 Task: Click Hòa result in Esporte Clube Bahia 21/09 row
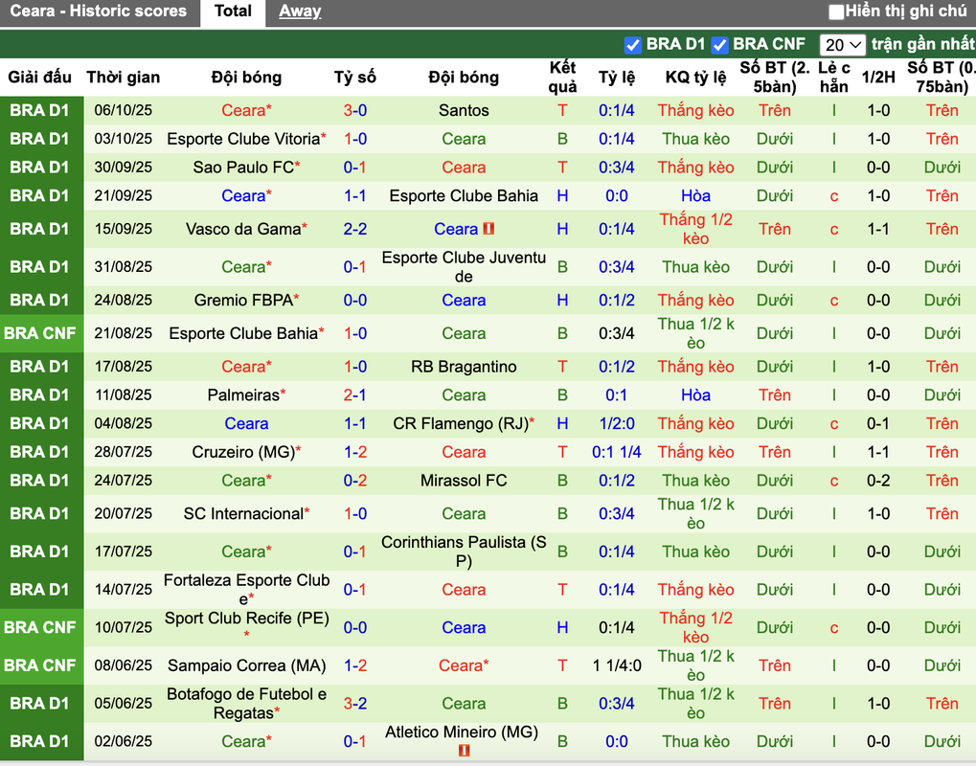click(x=695, y=196)
